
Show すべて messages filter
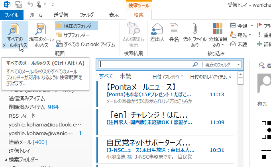coord(106,76)
